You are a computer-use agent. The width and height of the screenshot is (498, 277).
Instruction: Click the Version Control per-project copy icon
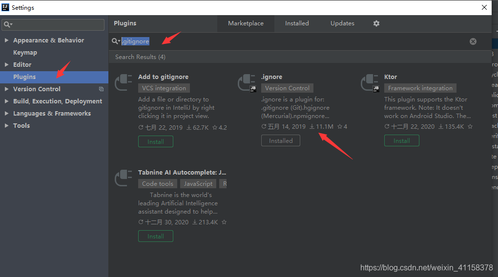[x=102, y=89]
